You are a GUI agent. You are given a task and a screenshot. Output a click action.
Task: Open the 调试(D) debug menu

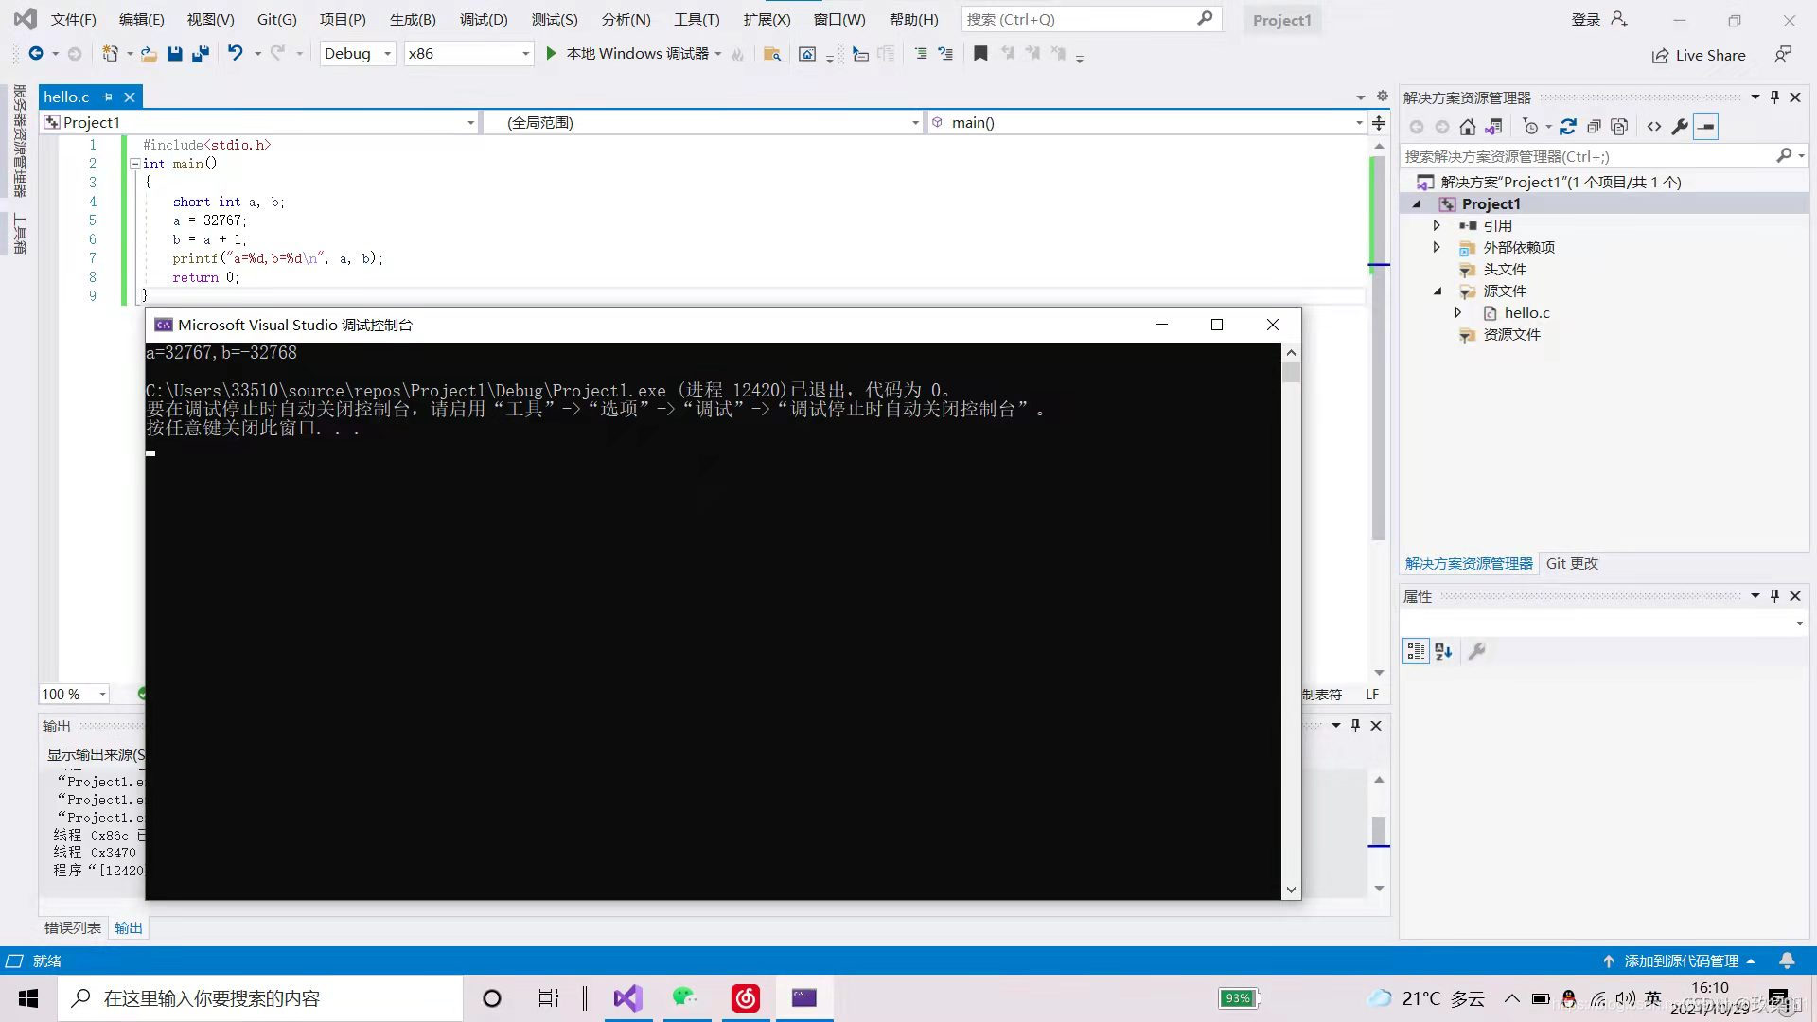(x=483, y=19)
